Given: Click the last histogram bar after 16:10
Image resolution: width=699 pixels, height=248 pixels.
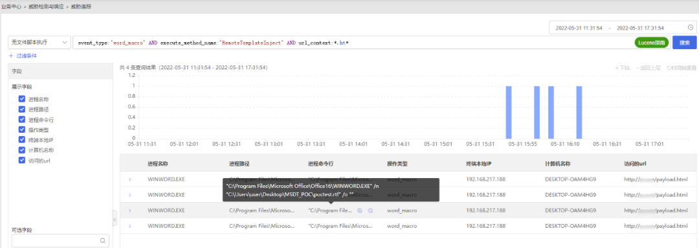Looking at the screenshot, I should tap(579, 113).
